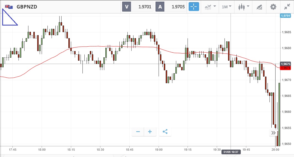Click the V sell price 1.9701 button
The image size is (294, 157).
click(138, 7)
